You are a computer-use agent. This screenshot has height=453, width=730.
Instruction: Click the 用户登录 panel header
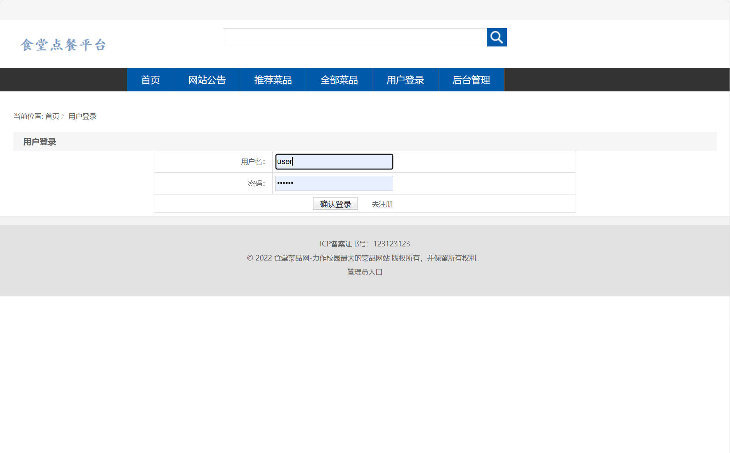tap(39, 141)
